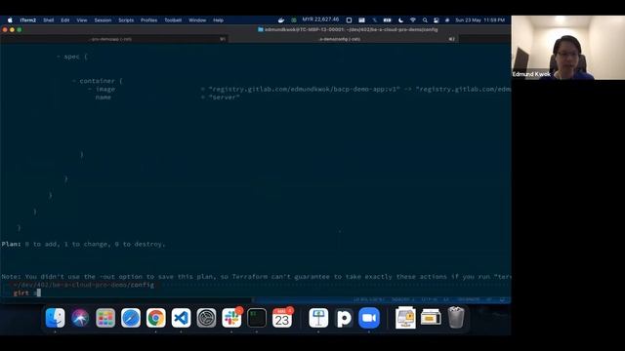
Task: Click the Note about -out option
Action: pos(256,277)
